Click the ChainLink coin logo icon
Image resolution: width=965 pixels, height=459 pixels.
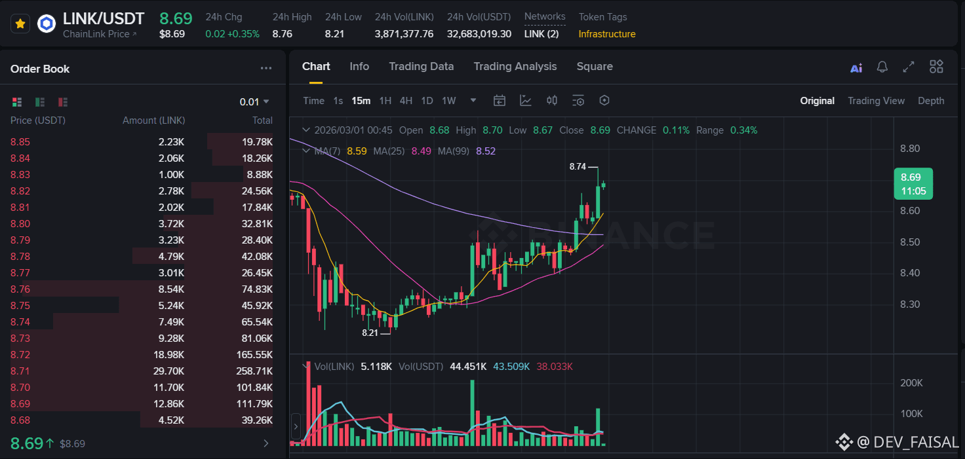coord(47,24)
